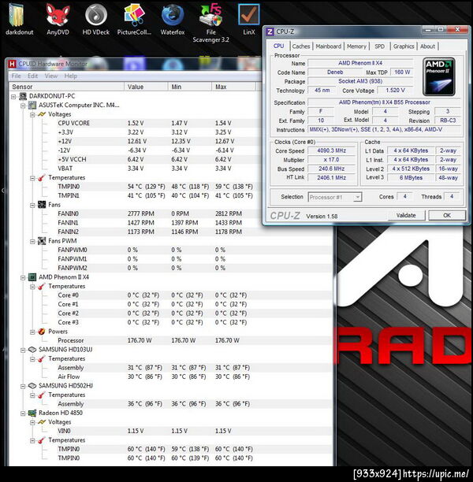Click the motherboard Temperatures thermometer icon
This screenshot has height=482, width=473.
pos(42,178)
